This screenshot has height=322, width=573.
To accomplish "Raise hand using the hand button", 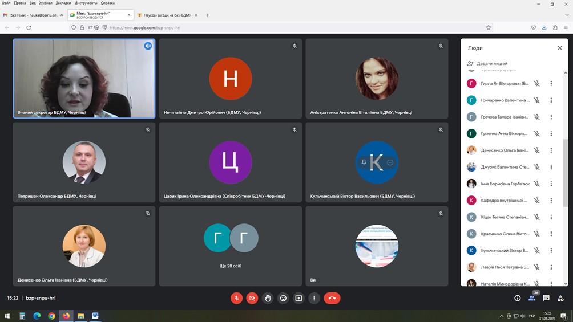I will click(x=268, y=298).
